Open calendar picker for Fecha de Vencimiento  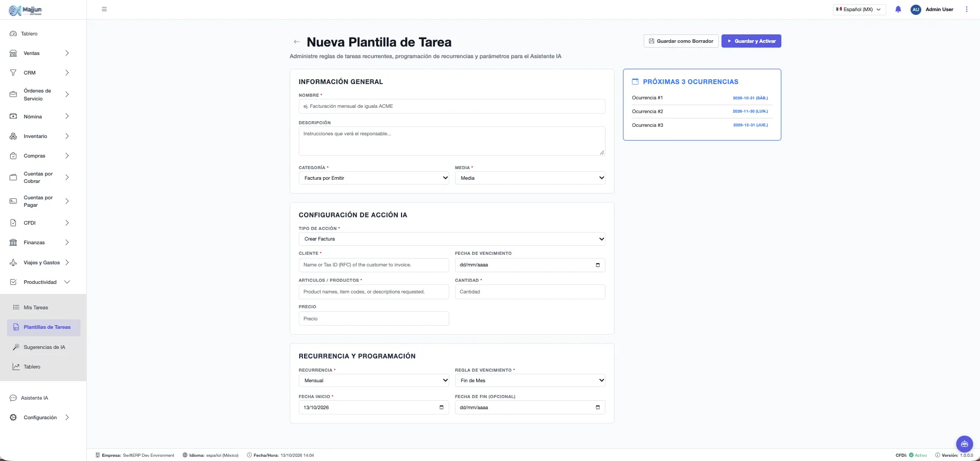click(x=598, y=265)
